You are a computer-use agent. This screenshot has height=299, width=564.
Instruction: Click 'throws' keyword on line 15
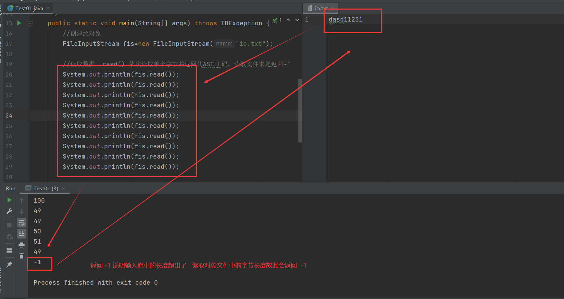pos(206,23)
